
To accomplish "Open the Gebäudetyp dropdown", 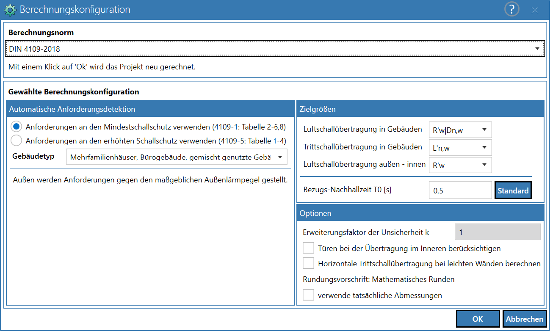I will pos(177,157).
